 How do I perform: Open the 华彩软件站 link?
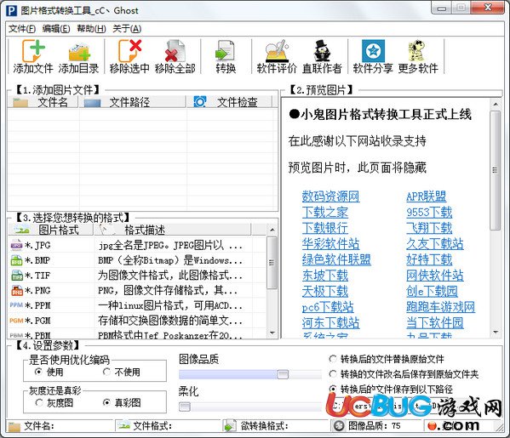330,243
